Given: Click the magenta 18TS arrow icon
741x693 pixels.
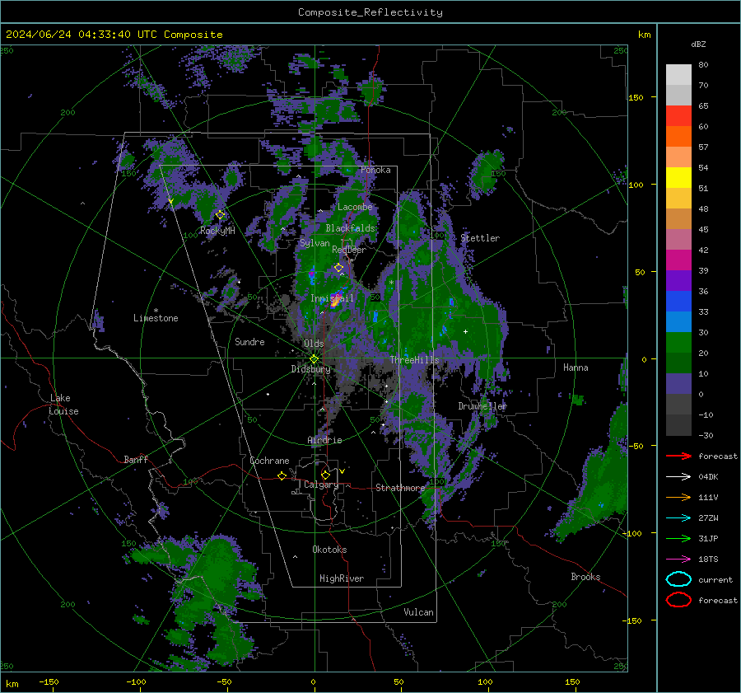Looking at the screenshot, I should 678,560.
